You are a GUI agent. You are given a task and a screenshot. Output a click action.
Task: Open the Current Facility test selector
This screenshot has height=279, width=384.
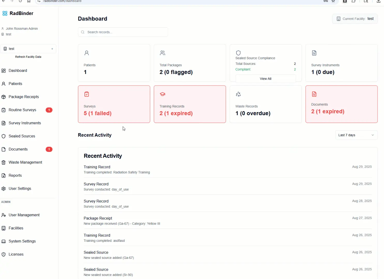coord(355,19)
